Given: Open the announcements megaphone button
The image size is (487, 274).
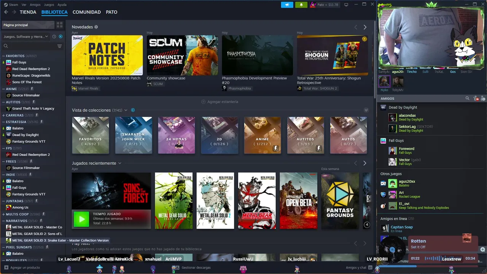Looking at the screenshot, I should click(x=287, y=5).
